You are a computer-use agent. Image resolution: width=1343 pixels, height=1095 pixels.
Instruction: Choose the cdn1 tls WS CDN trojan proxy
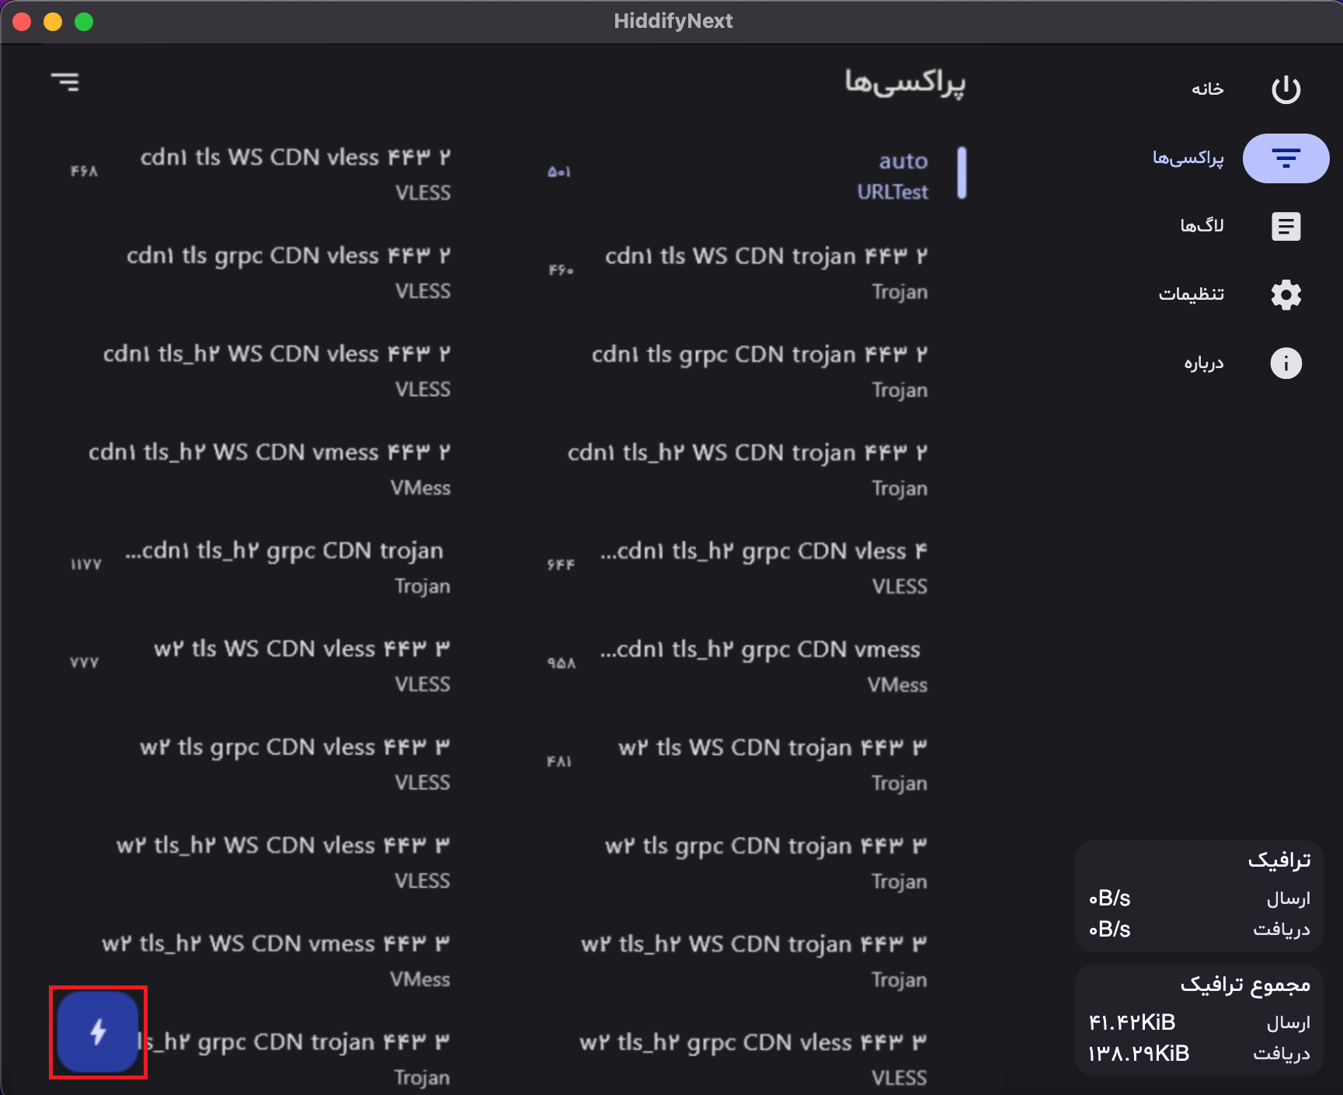tap(765, 272)
